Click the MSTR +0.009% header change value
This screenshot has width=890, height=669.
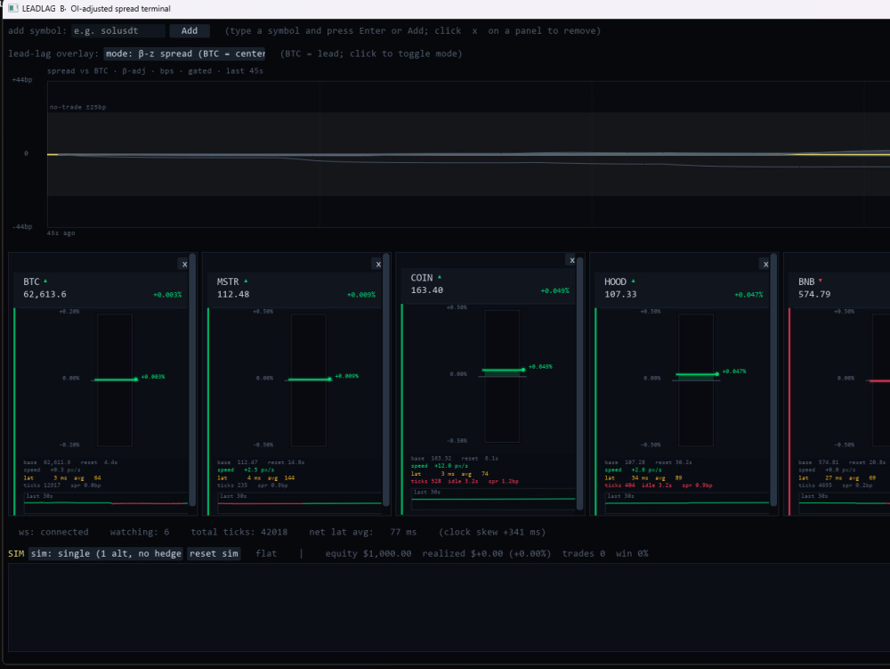(x=361, y=295)
